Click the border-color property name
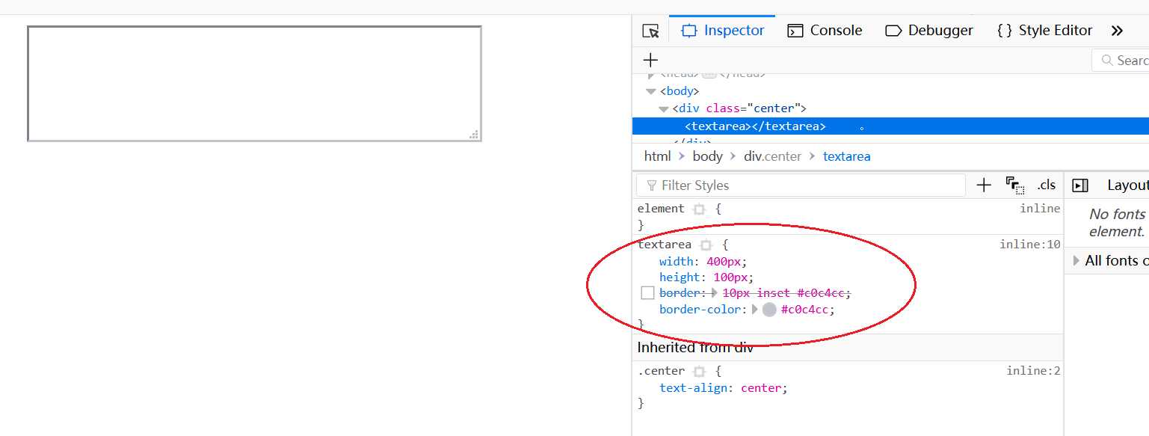The width and height of the screenshot is (1149, 436). [x=700, y=310]
